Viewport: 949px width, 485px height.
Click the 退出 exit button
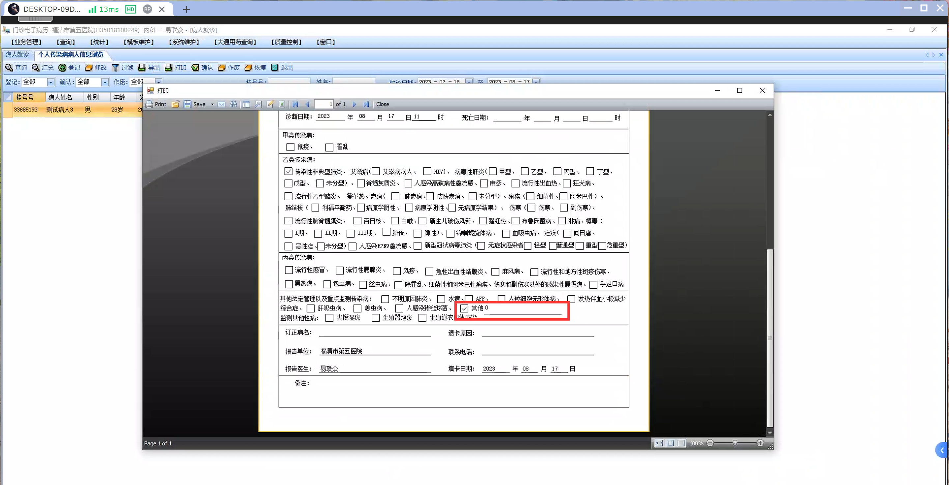(282, 68)
